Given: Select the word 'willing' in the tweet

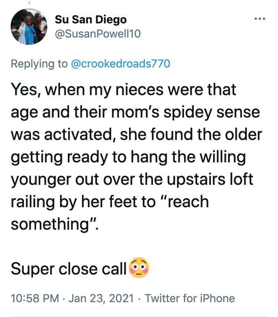Looking at the screenshot, I should pyautogui.click(x=223, y=157).
